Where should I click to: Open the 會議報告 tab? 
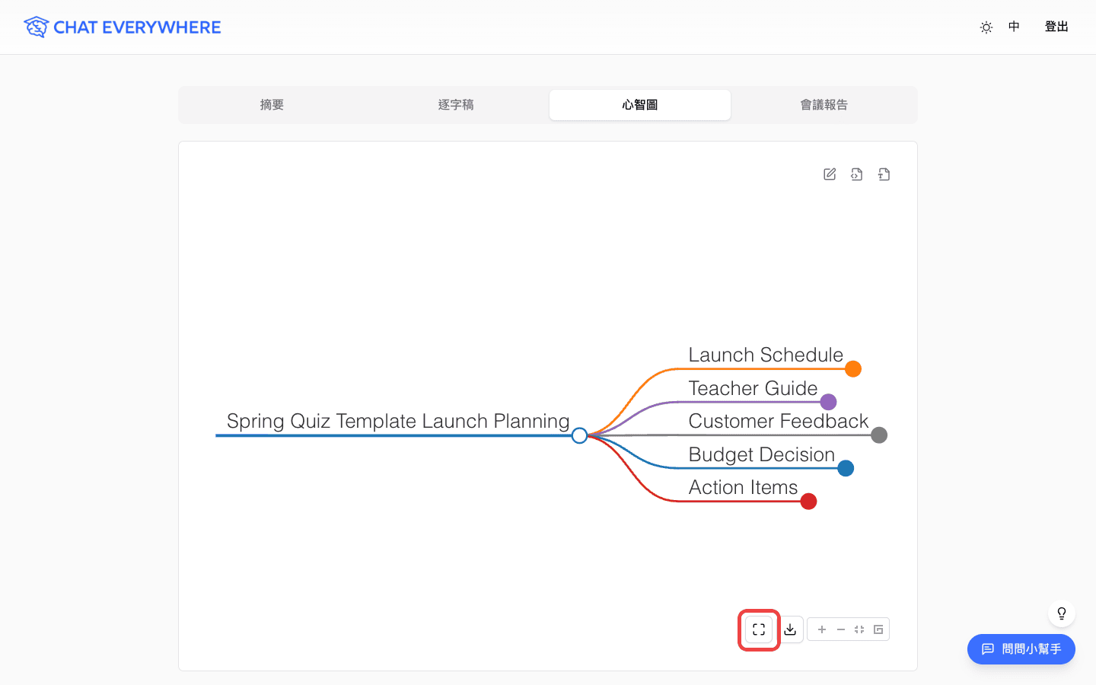click(824, 105)
